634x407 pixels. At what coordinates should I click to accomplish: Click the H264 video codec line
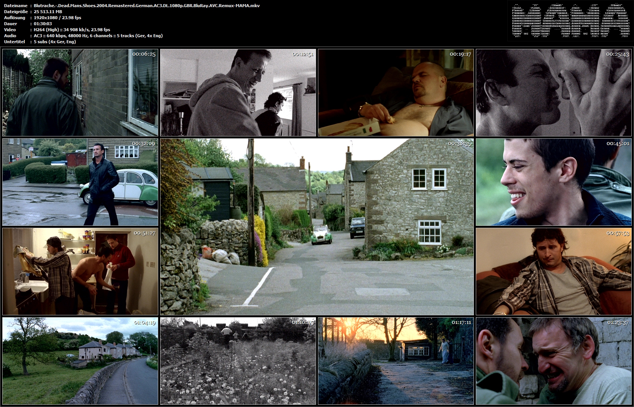72,30
